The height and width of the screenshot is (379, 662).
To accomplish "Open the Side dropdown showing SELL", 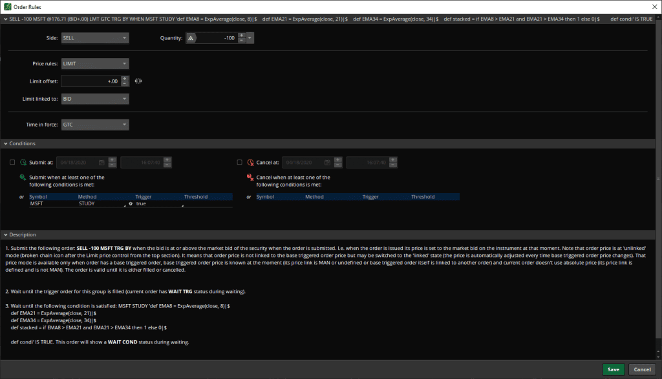I will point(95,38).
